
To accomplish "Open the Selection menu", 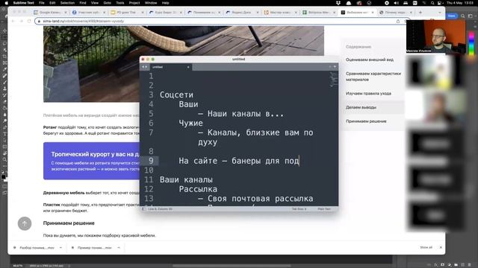I will (67, 3).
